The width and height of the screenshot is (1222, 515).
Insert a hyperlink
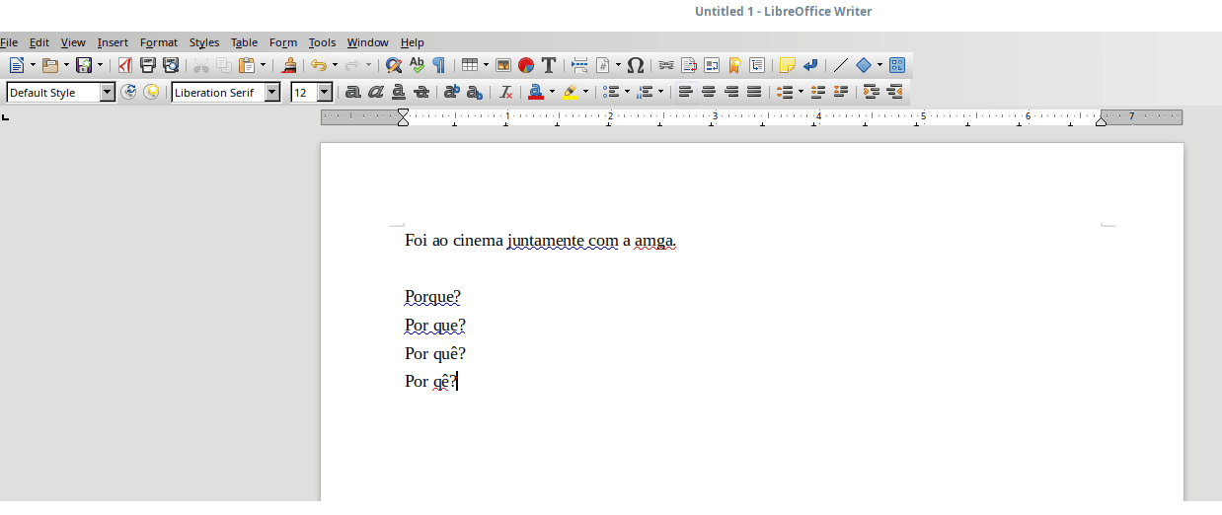click(x=666, y=65)
